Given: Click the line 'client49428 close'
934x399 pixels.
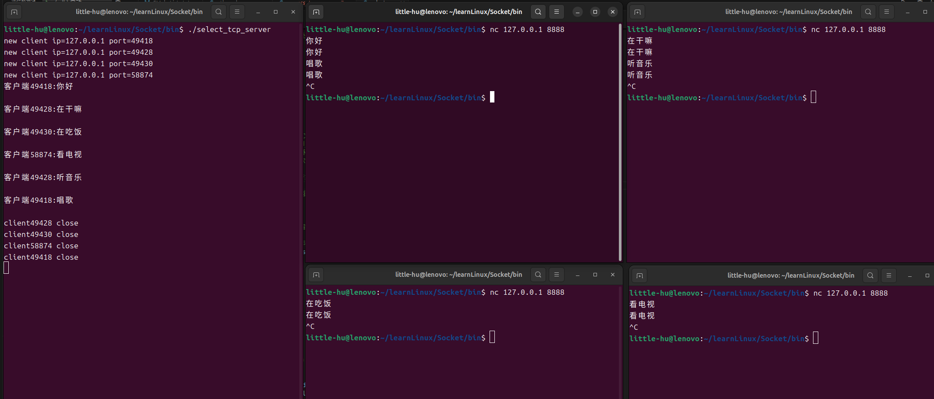Looking at the screenshot, I should coord(41,223).
